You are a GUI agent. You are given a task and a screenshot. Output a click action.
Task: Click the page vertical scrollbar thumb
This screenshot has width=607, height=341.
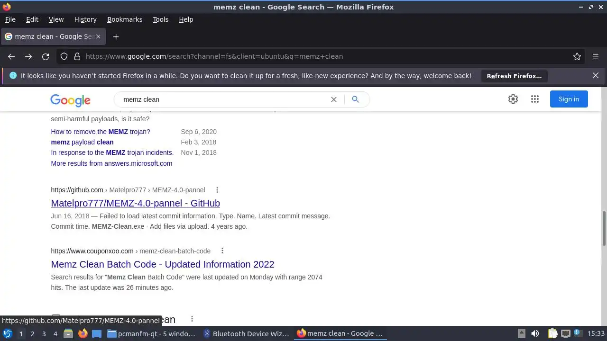(604, 229)
